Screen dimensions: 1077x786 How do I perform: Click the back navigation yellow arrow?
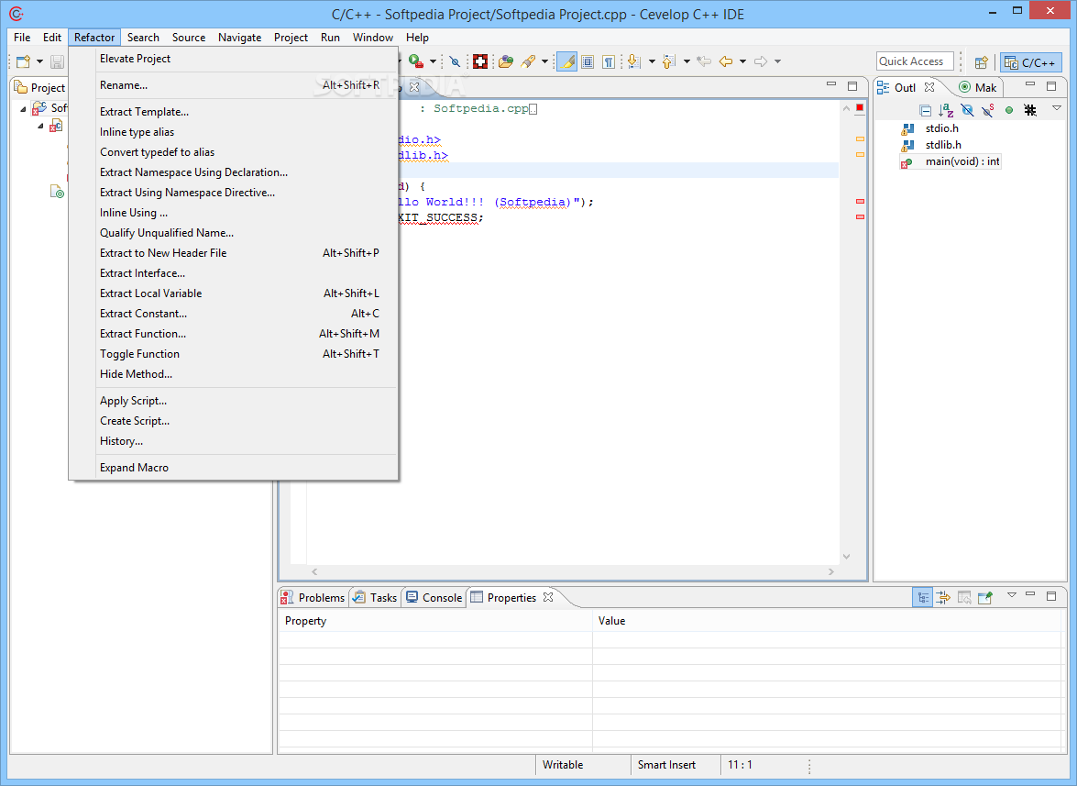(725, 61)
